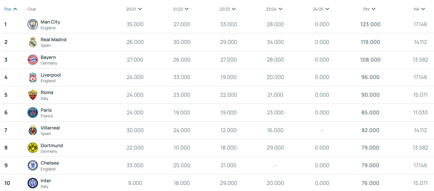
Task: Sort by 20/21 season points
Action: point(134,9)
